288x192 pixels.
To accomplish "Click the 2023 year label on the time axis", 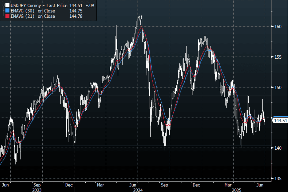I will (x=37, y=190).
